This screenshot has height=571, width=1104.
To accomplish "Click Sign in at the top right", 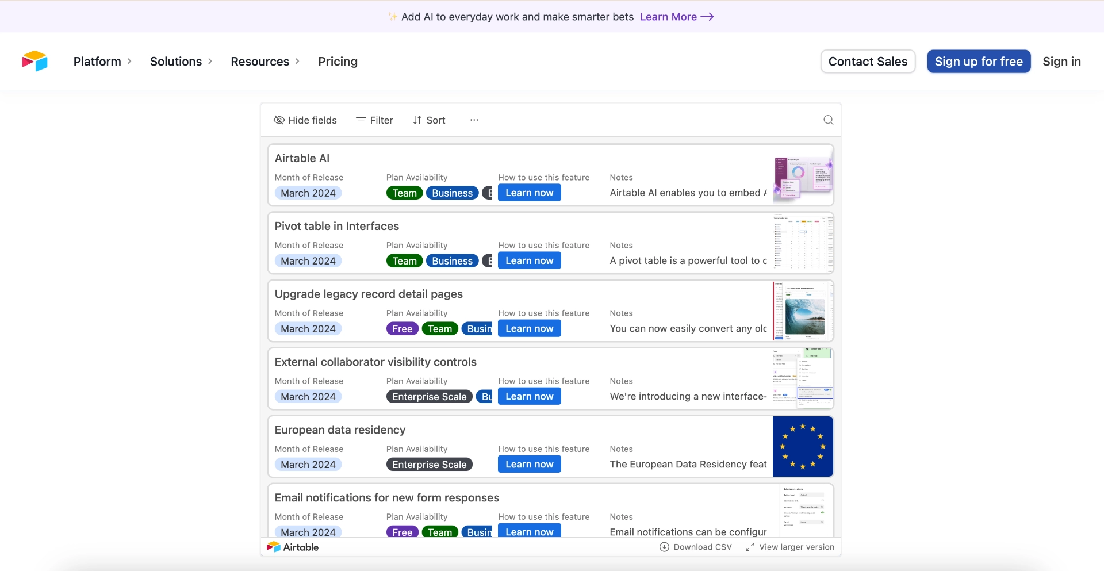I will click(1061, 61).
